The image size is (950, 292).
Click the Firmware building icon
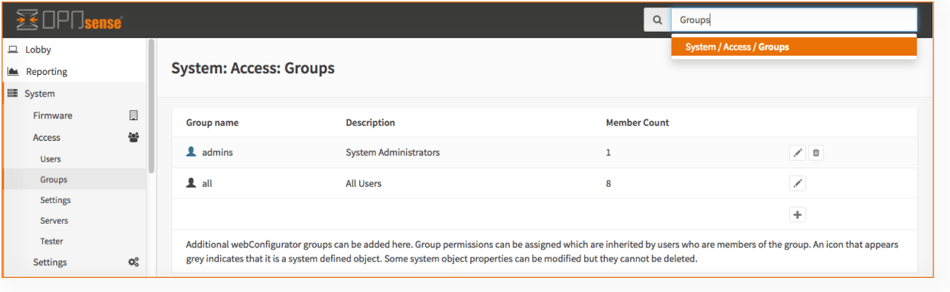coord(134,116)
